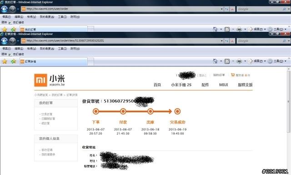The image size is (291, 175).
Task: Click search magnifier in order-detail Google box
Action: point(284,41)
